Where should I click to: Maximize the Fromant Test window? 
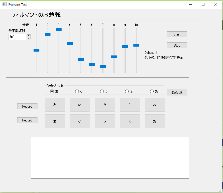tap(203, 4)
